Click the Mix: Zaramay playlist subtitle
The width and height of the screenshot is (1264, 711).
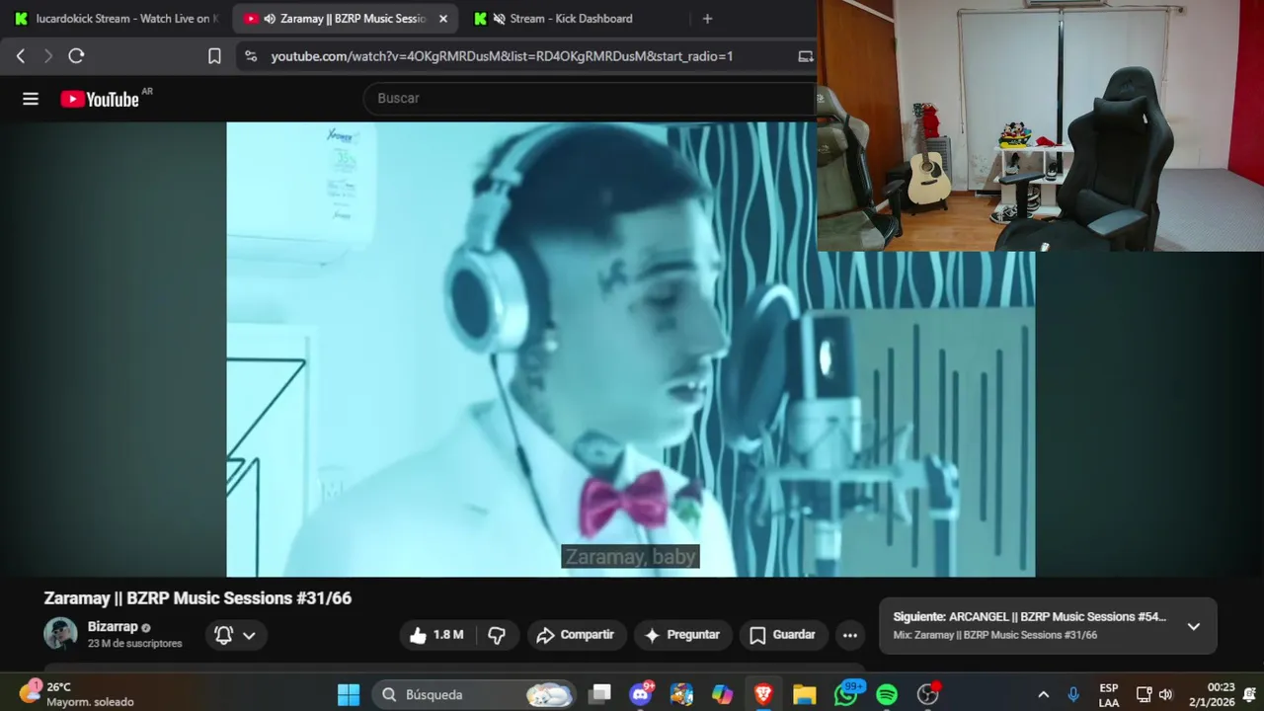[x=995, y=635]
